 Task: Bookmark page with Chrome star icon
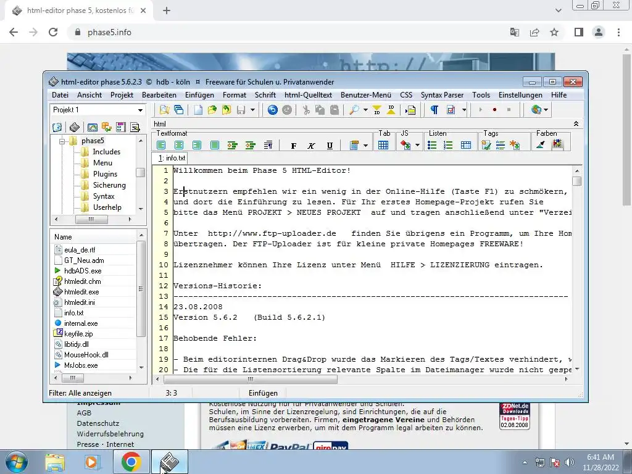click(x=554, y=32)
